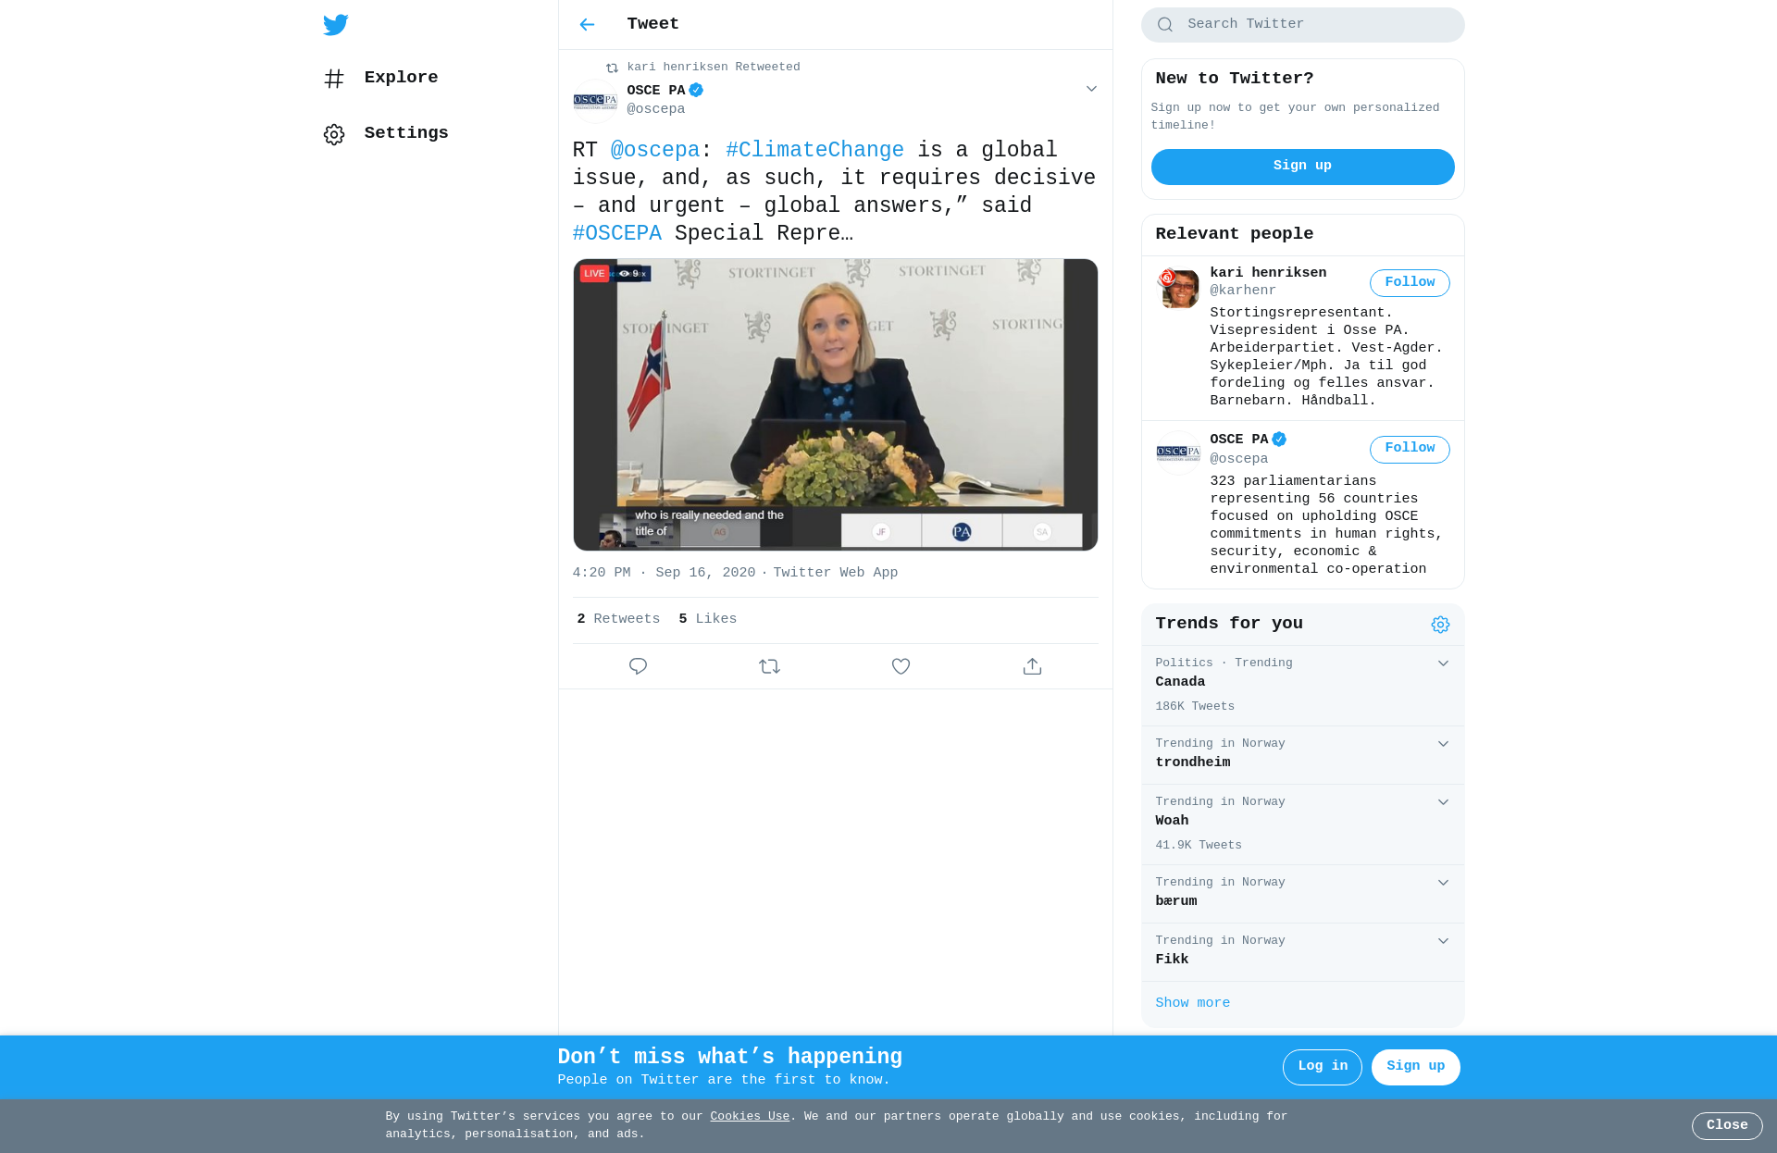Click the Search Twitter field

[x=1302, y=25]
